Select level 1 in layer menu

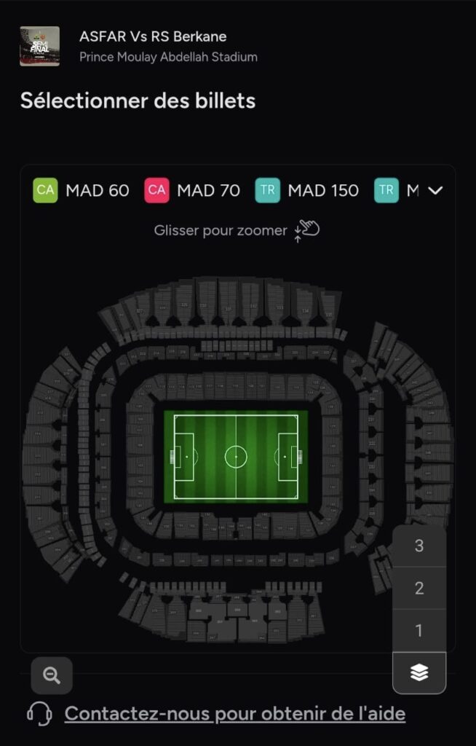[419, 630]
